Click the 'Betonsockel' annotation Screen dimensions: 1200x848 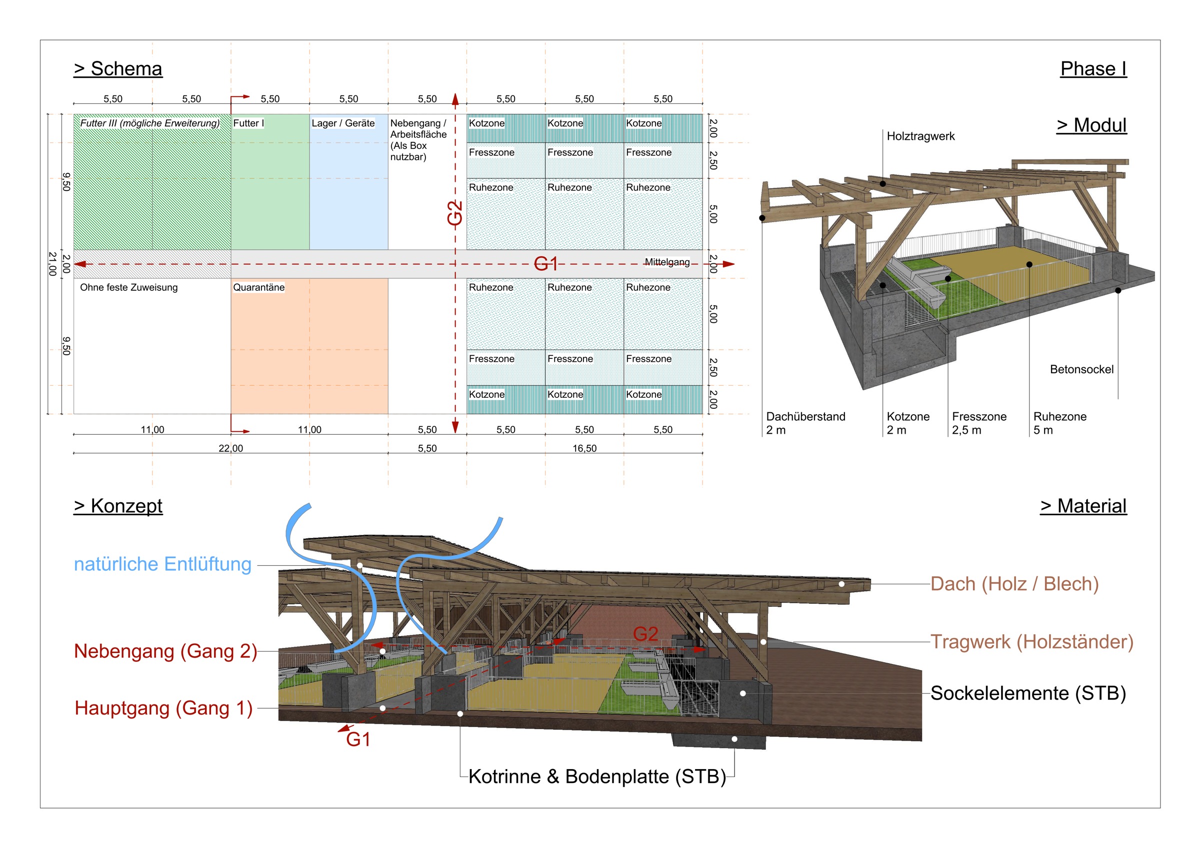click(1082, 369)
